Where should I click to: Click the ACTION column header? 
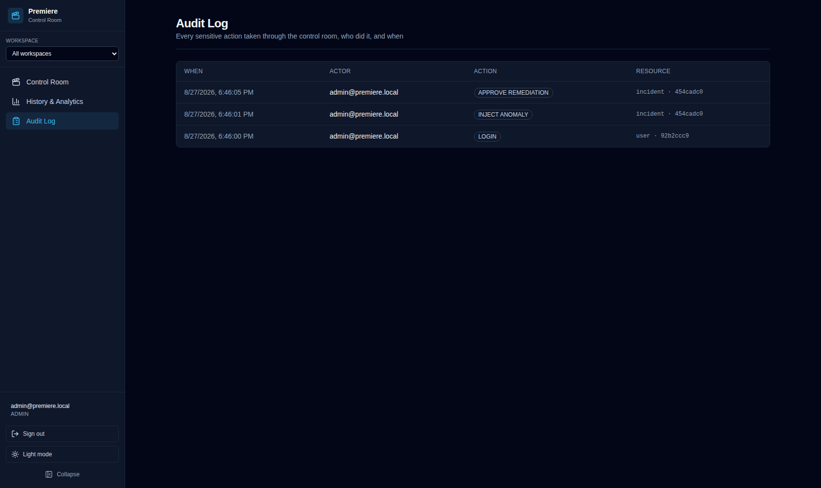click(x=485, y=71)
